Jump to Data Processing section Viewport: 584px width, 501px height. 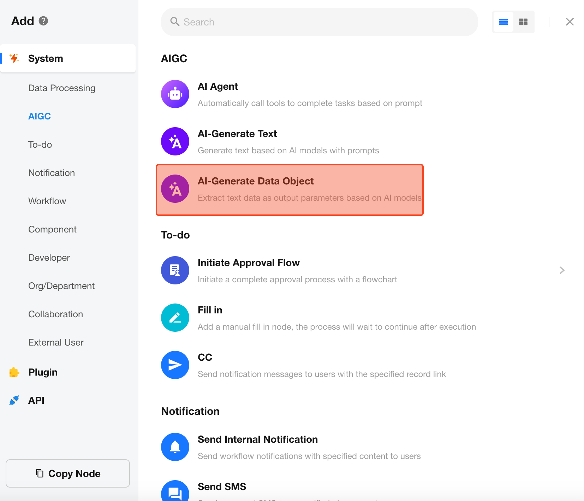point(62,88)
